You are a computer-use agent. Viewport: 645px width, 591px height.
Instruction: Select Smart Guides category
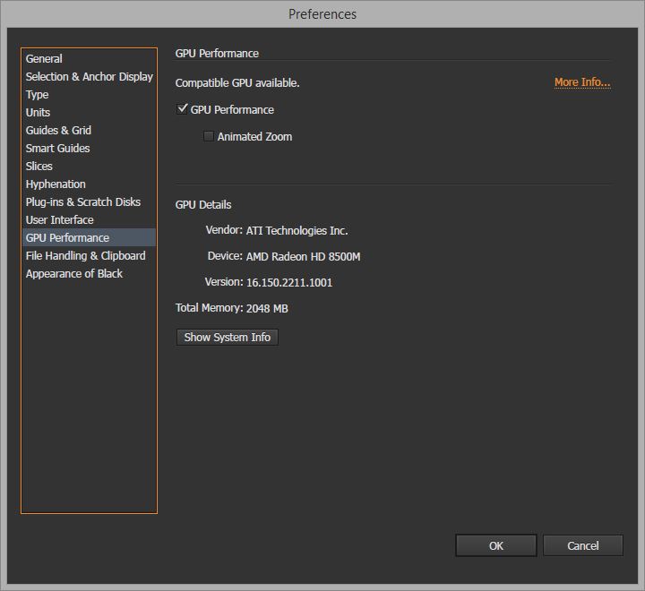pyautogui.click(x=89, y=149)
